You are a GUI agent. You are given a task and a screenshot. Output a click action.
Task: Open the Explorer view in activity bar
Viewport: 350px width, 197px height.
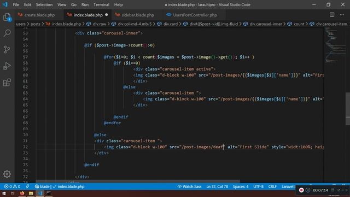7,17
